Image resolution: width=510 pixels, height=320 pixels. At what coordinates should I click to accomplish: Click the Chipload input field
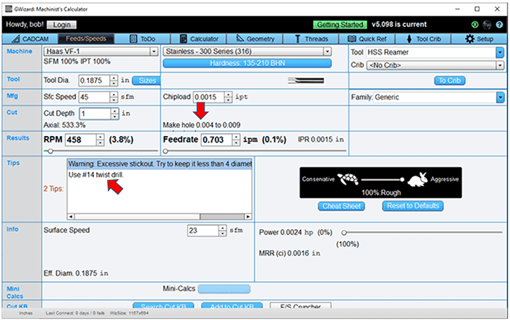pos(209,97)
